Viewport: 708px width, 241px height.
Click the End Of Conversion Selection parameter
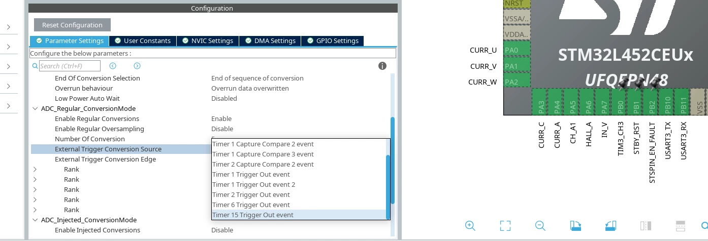[x=98, y=78]
